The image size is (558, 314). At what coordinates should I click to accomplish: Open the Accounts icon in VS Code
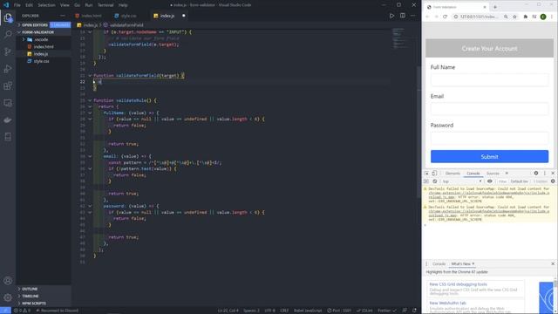[x=8, y=281]
